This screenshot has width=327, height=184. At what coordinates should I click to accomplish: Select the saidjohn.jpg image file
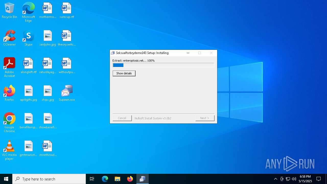point(48,38)
